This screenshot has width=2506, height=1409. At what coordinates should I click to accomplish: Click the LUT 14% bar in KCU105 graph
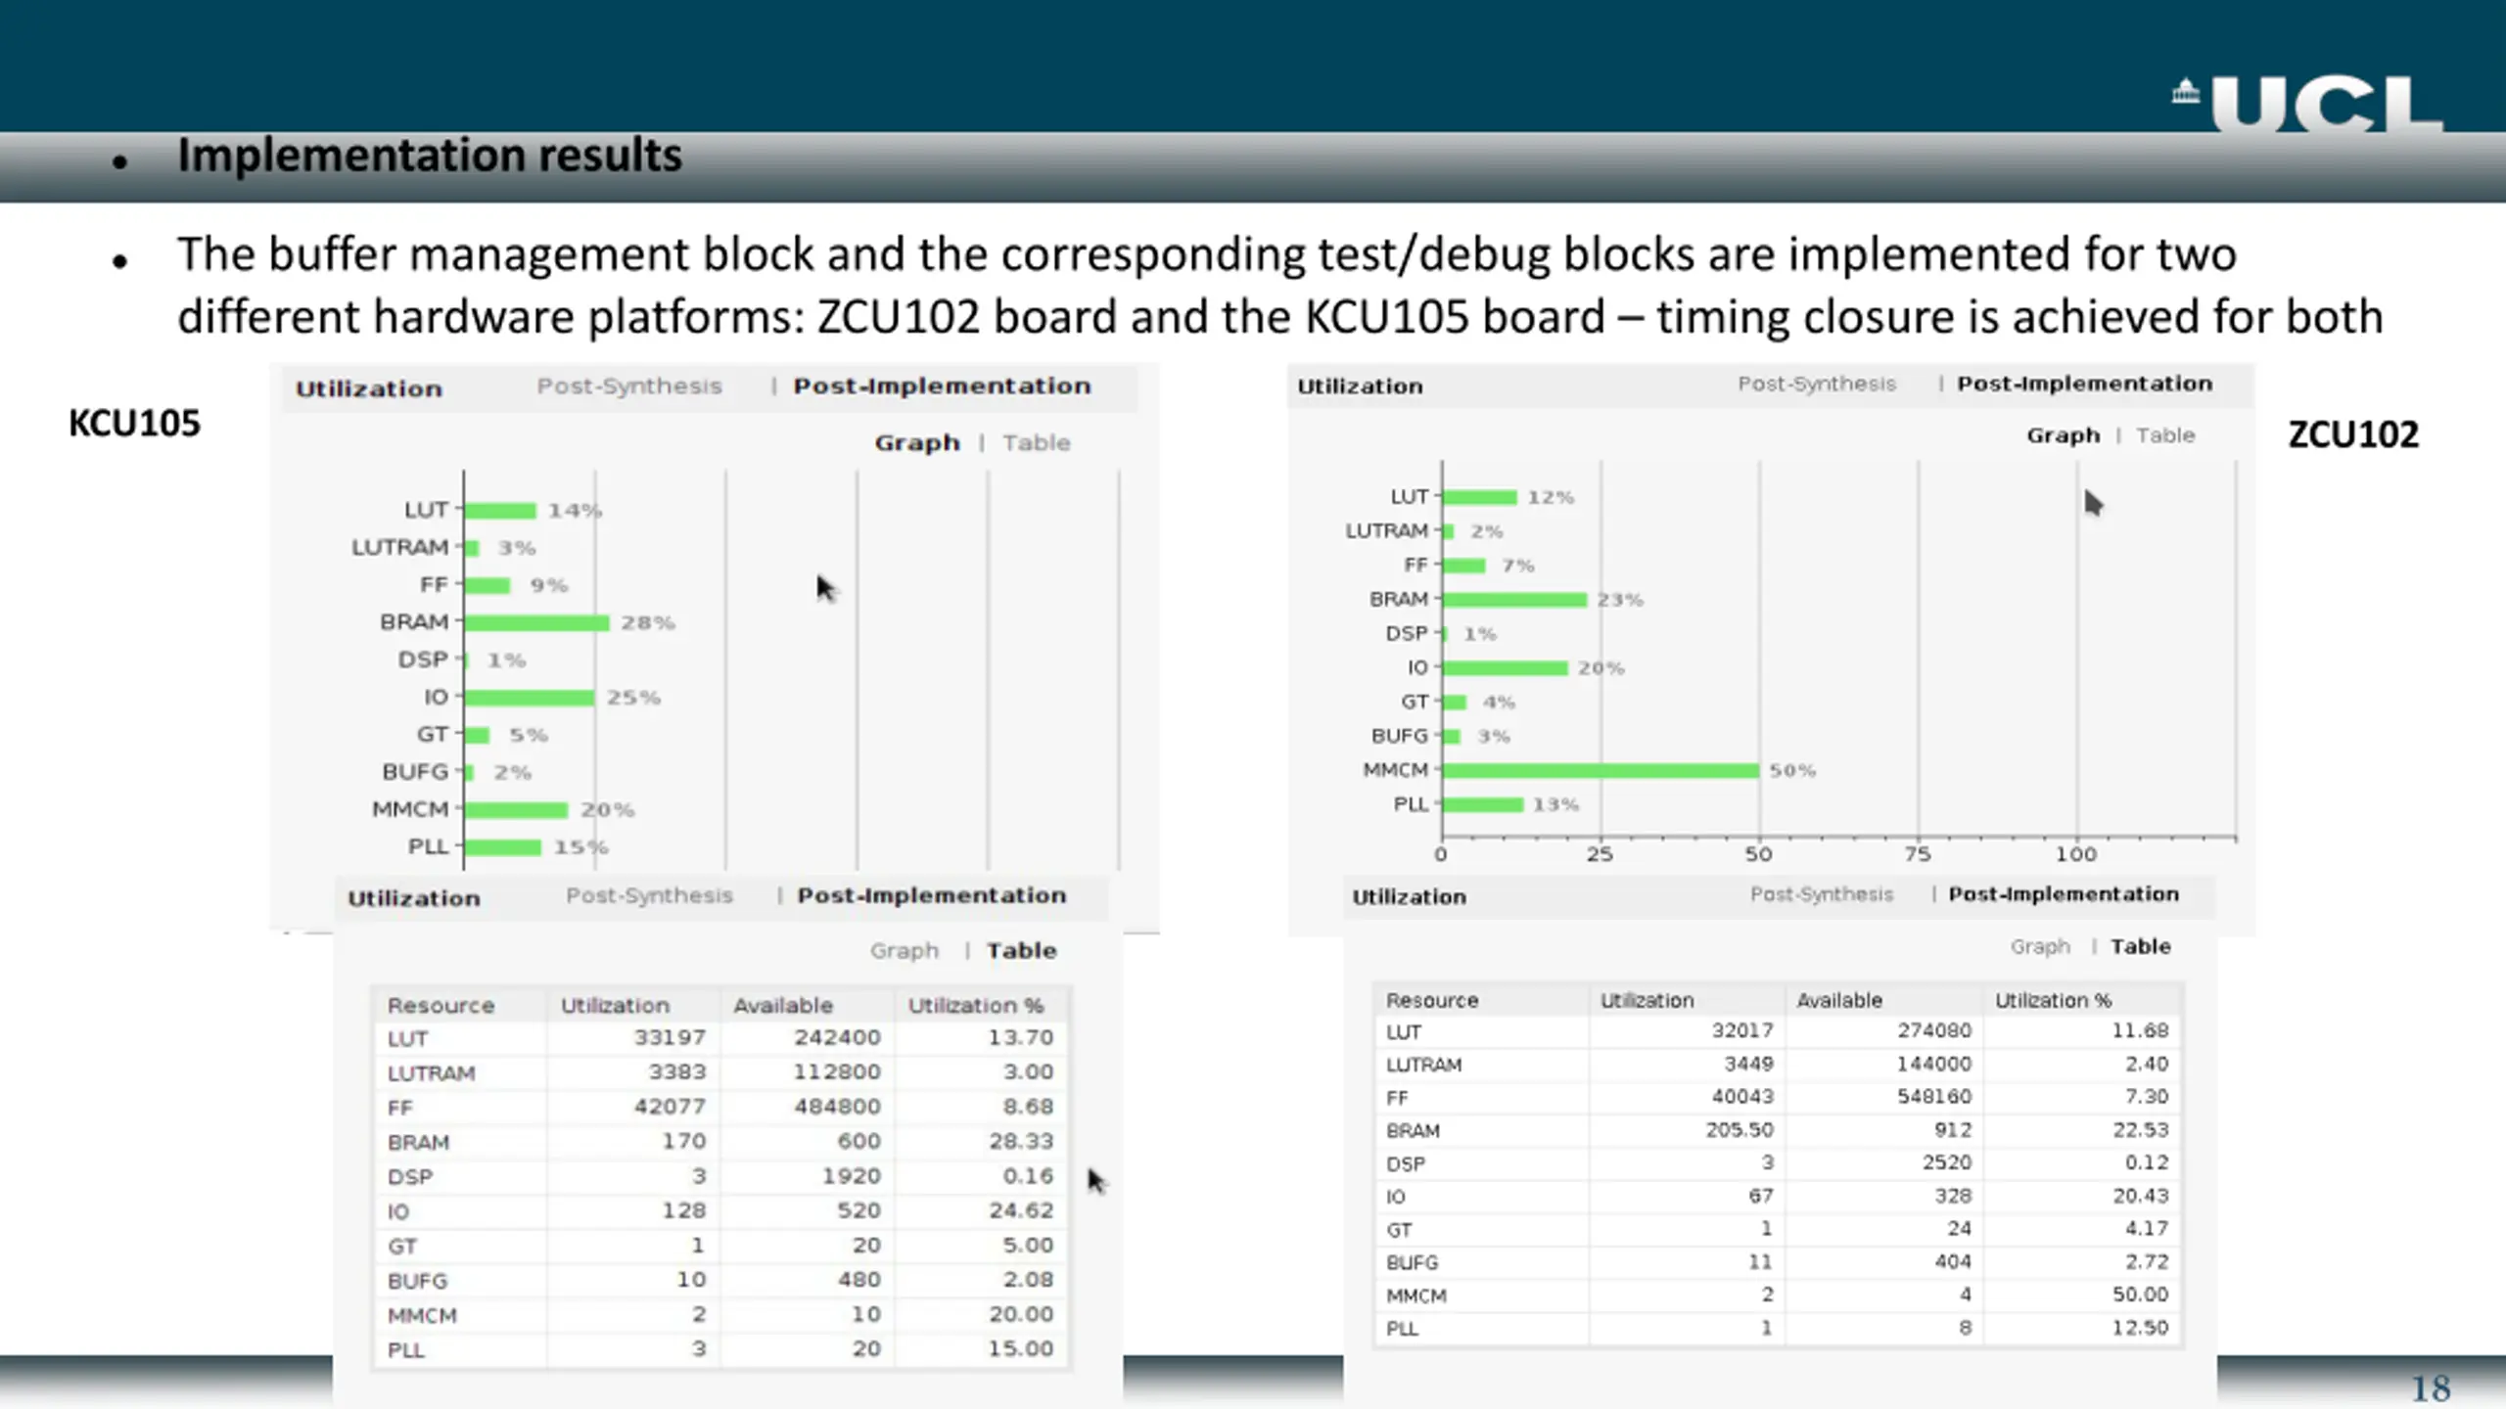pyautogui.click(x=500, y=511)
